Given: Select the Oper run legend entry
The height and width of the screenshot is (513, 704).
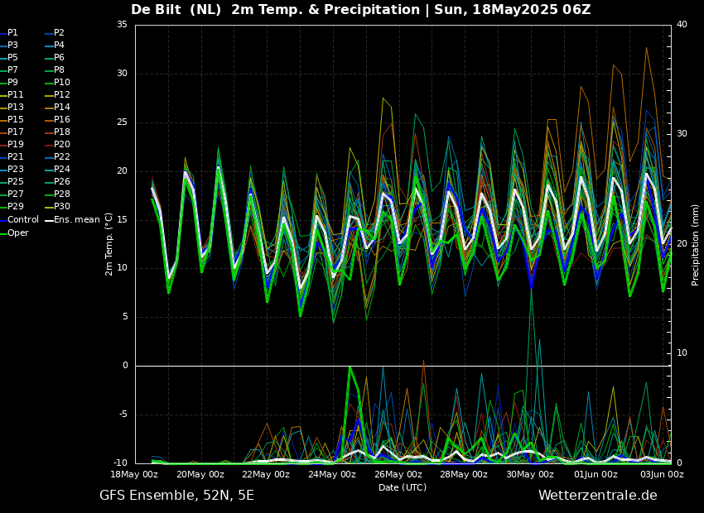Looking at the screenshot, I should pyautogui.click(x=14, y=233).
